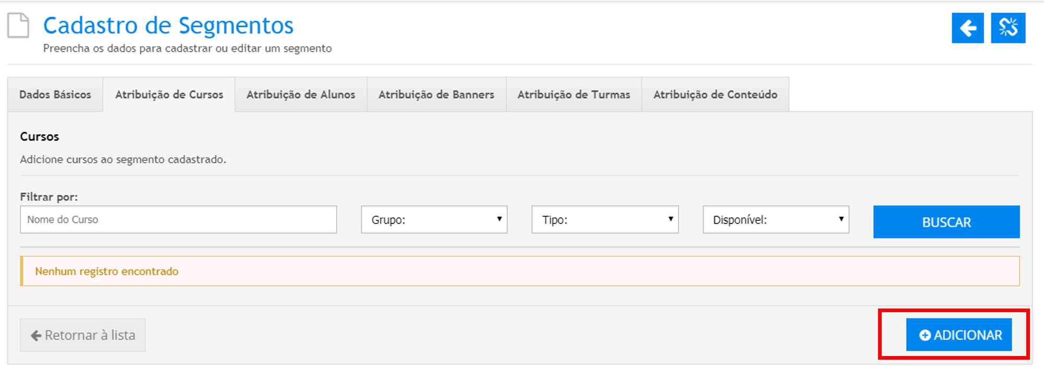Click the blue link-chain icon button

tap(1008, 28)
